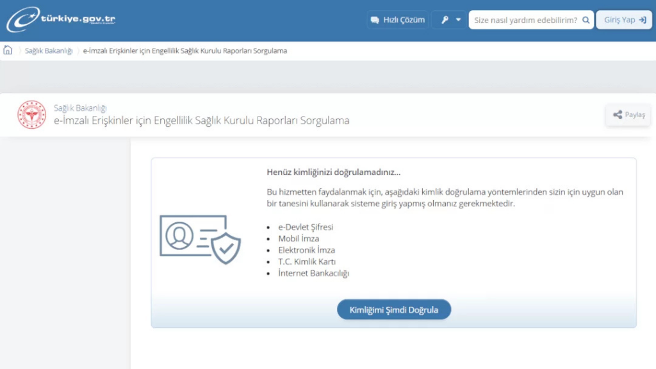This screenshot has height=369, width=656.
Task: Open Hızlı Çözüm
Action: (398, 19)
